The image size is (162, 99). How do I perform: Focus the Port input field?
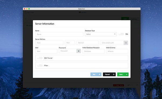coord(70,43)
